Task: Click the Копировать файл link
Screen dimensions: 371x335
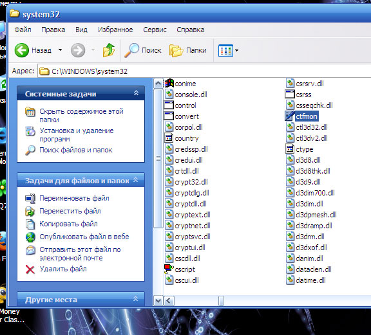Action: [x=68, y=224]
